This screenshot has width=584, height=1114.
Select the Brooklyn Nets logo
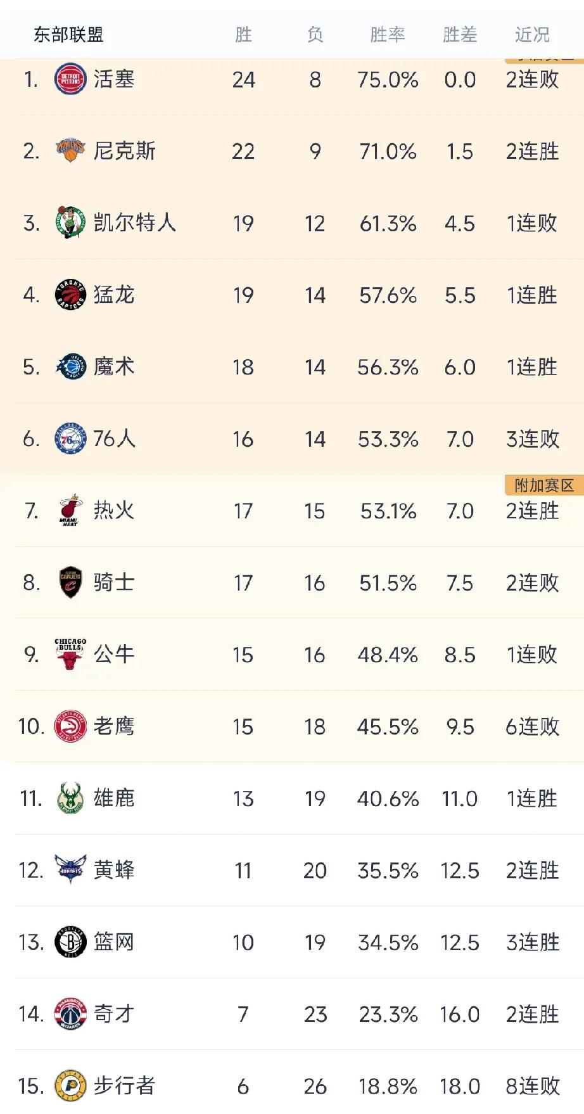click(x=70, y=942)
